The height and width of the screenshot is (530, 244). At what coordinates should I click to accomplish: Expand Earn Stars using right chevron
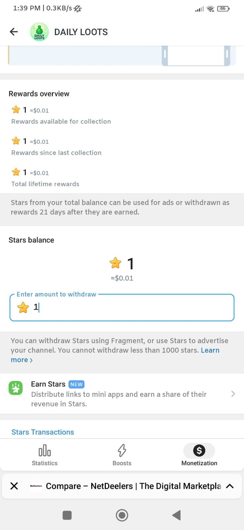(233, 394)
